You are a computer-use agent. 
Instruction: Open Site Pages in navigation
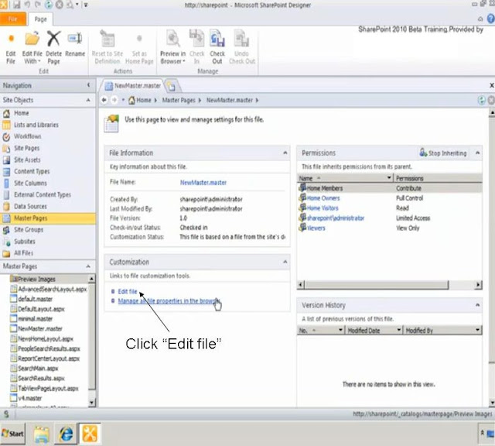click(27, 148)
